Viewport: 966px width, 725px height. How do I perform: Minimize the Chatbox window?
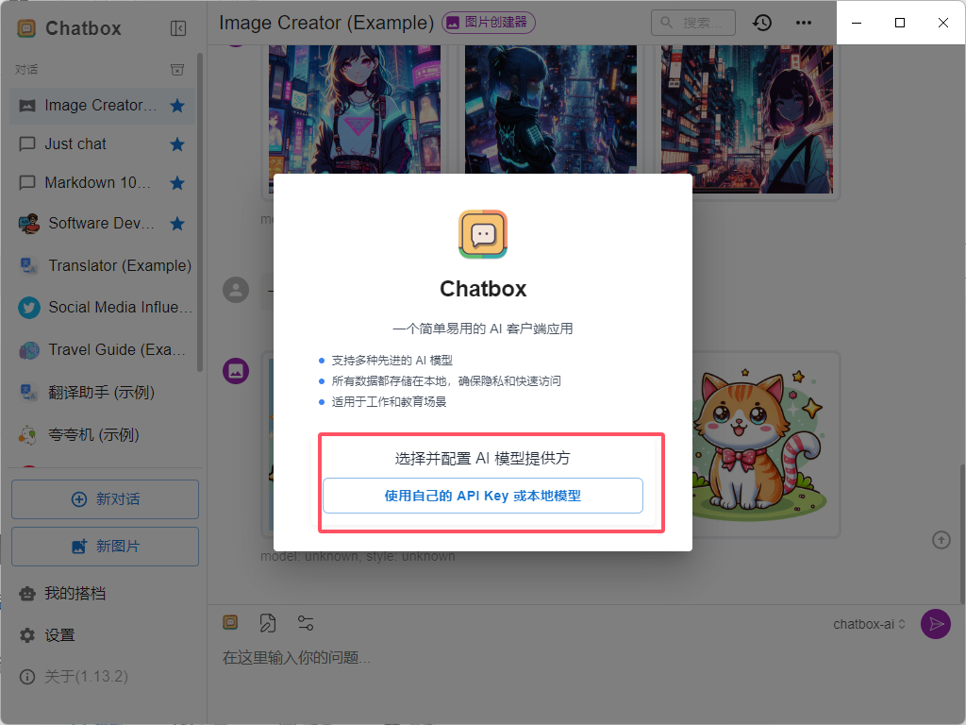point(857,23)
